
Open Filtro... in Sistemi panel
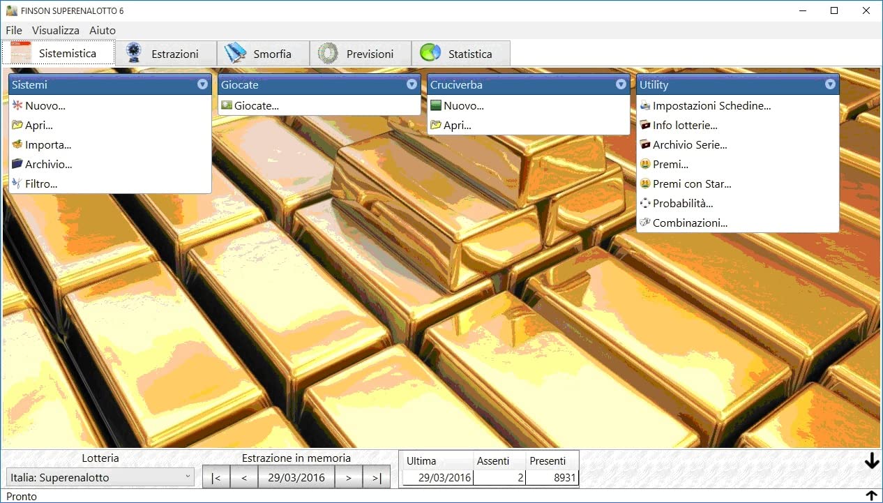pos(41,184)
